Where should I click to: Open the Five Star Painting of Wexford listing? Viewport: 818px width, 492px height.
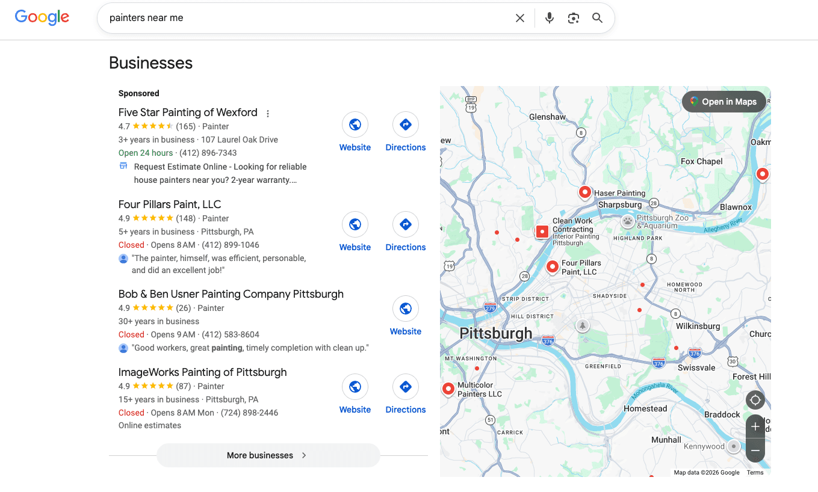(x=188, y=112)
